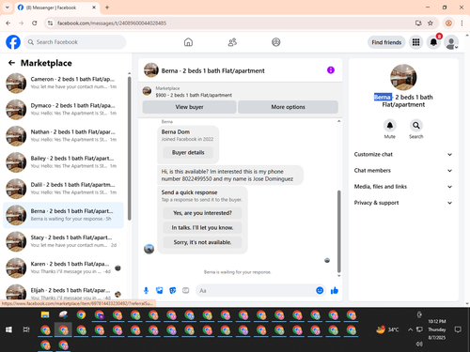This screenshot has width=470, height=352.
Task: Search in conversation with magnifier icon
Action: click(416, 126)
